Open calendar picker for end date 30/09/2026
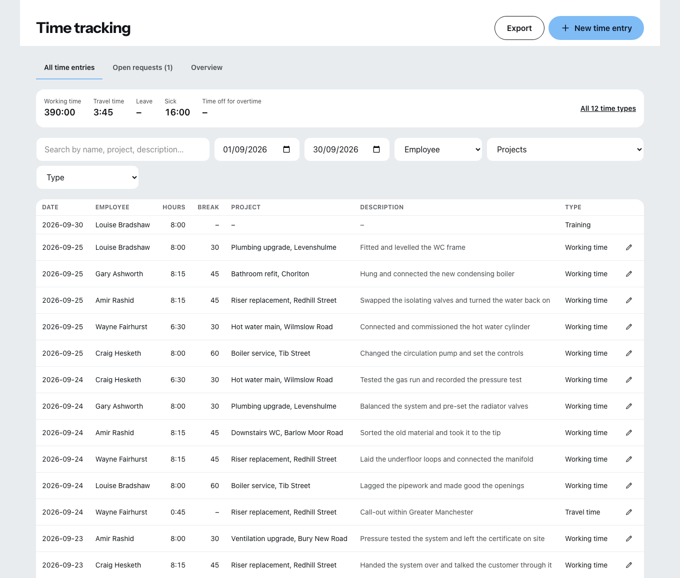The width and height of the screenshot is (680, 578). 376,149
